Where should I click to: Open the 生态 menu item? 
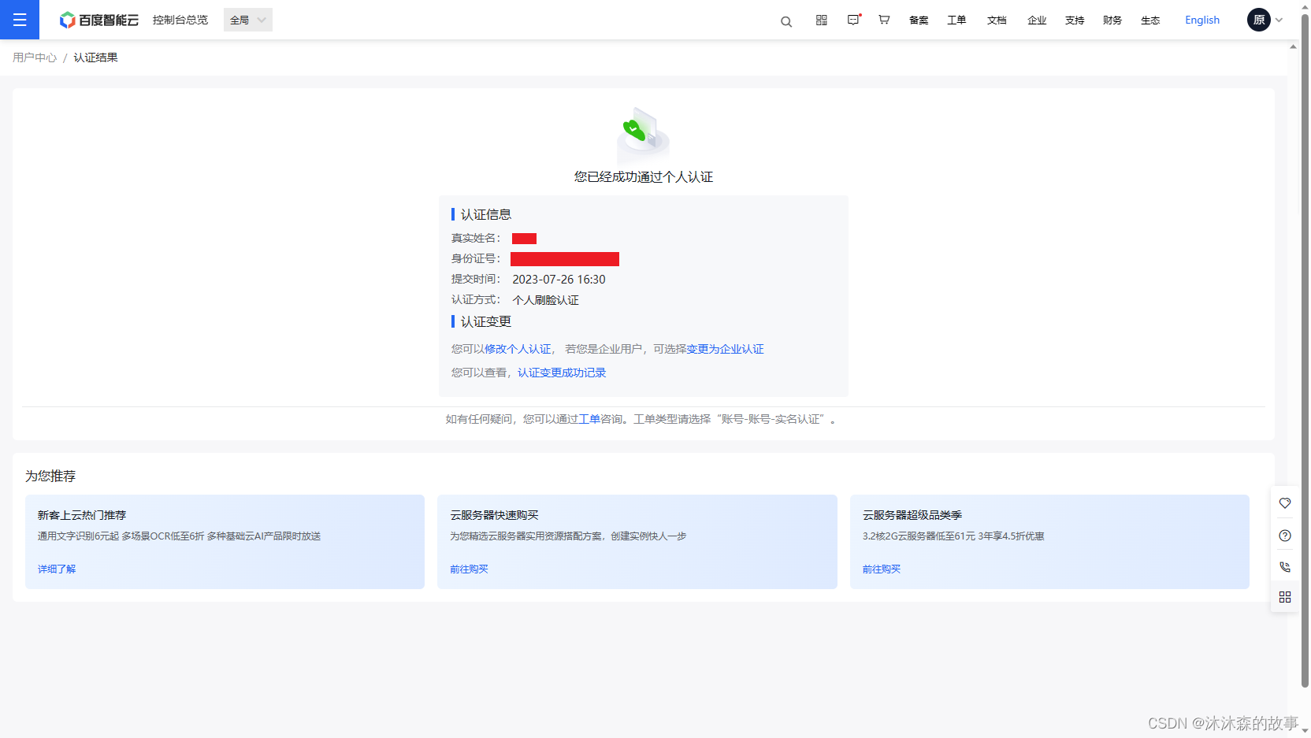click(x=1150, y=20)
